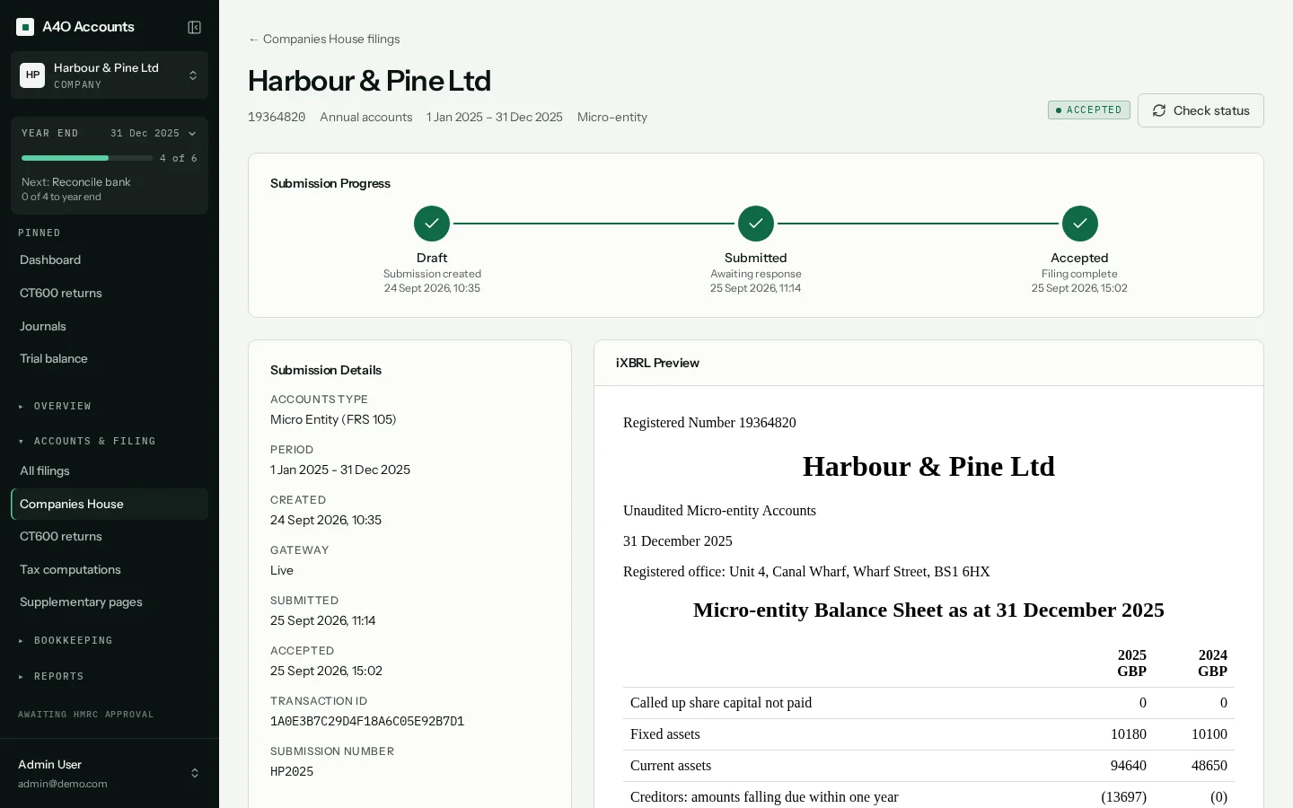Click the Submitted step checkmark icon
The height and width of the screenshot is (808, 1293).
(756, 224)
